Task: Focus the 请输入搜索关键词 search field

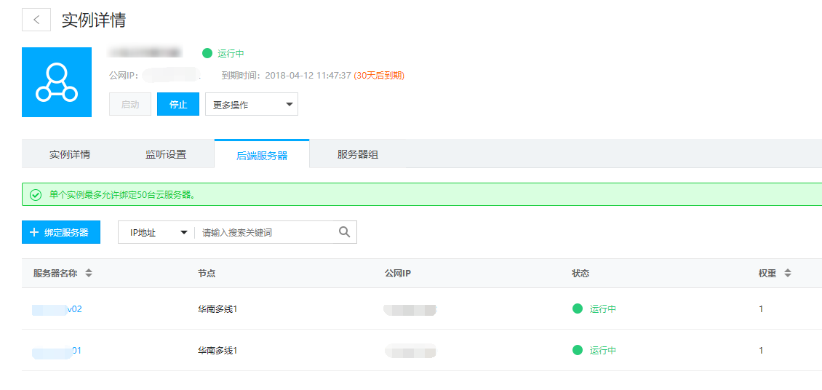Action: tap(266, 233)
